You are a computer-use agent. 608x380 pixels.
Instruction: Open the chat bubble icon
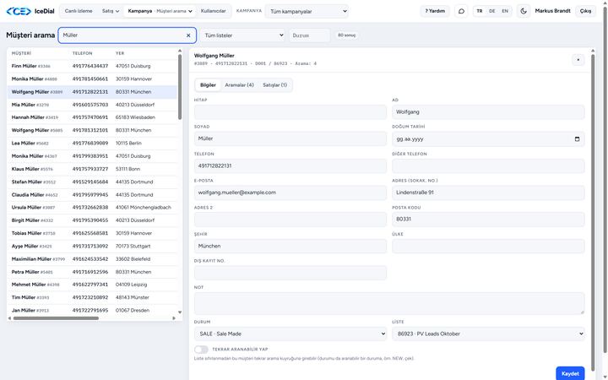pyautogui.click(x=461, y=11)
